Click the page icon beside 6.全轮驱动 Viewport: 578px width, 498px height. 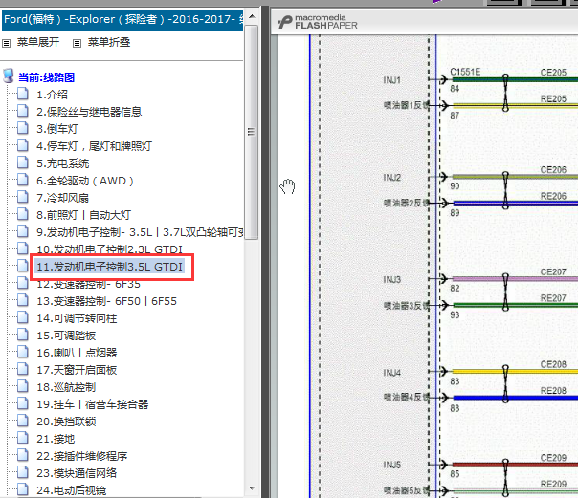pos(22,180)
